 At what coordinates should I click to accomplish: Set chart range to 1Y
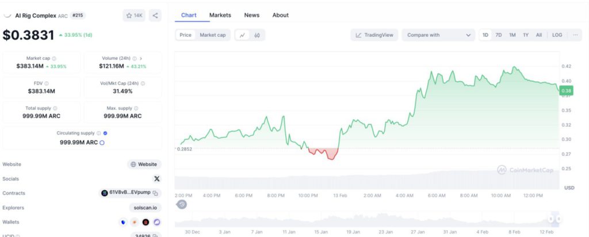pyautogui.click(x=526, y=35)
